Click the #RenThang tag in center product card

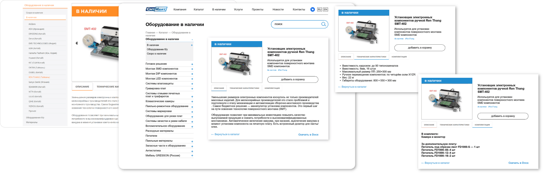tap(283, 70)
